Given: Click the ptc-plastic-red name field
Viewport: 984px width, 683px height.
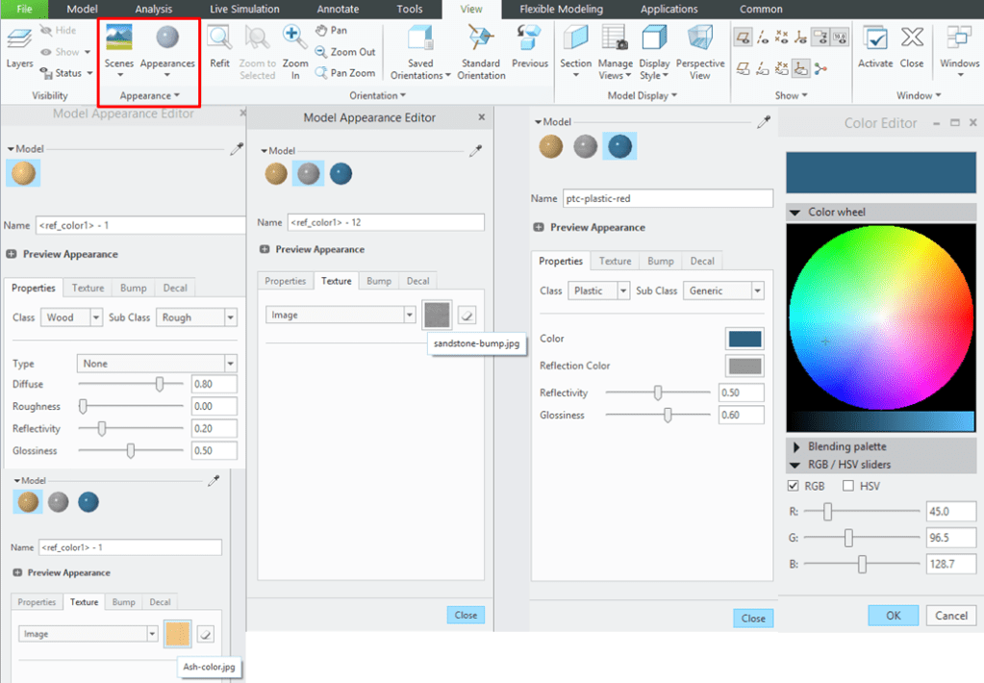Looking at the screenshot, I should pyautogui.click(x=666, y=198).
